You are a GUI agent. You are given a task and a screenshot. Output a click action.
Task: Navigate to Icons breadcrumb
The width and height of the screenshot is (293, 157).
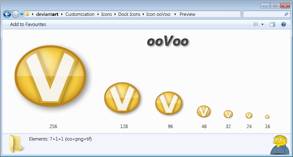[x=106, y=14]
